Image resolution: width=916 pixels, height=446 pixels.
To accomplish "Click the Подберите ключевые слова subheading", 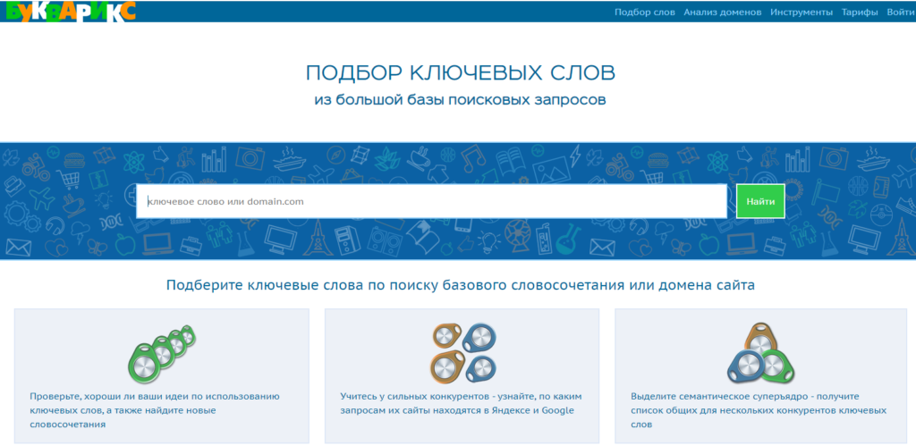I will coord(460,285).
